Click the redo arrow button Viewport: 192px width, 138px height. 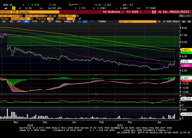click(188, 16)
